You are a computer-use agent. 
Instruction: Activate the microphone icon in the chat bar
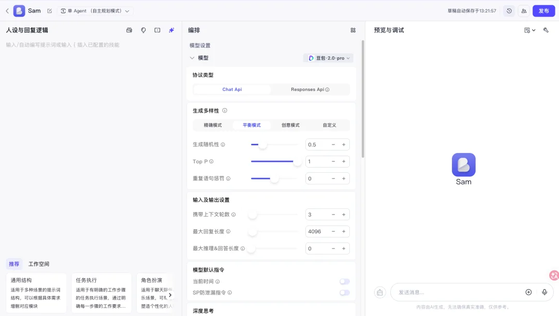545,292
